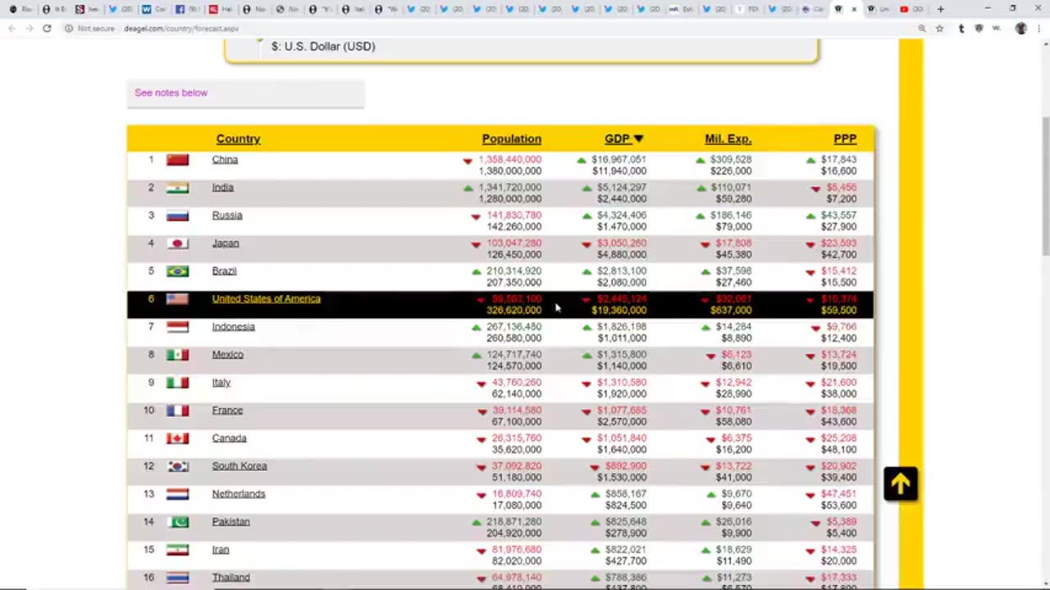Image resolution: width=1050 pixels, height=590 pixels.
Task: Sort table by PPP column header
Action: 845,138
